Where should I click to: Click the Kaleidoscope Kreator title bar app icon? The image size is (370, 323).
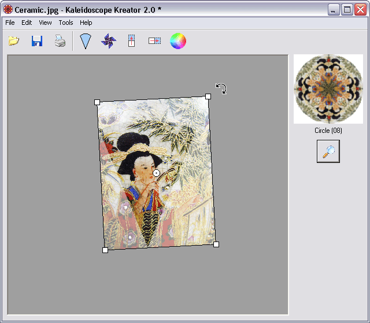[8, 10]
